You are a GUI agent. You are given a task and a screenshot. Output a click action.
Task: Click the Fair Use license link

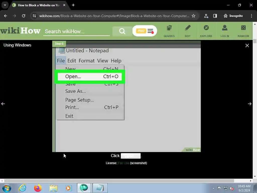coord(123,163)
